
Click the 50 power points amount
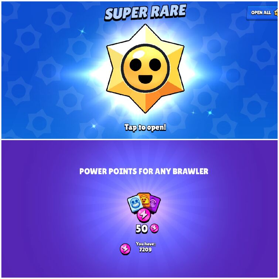click(142, 229)
